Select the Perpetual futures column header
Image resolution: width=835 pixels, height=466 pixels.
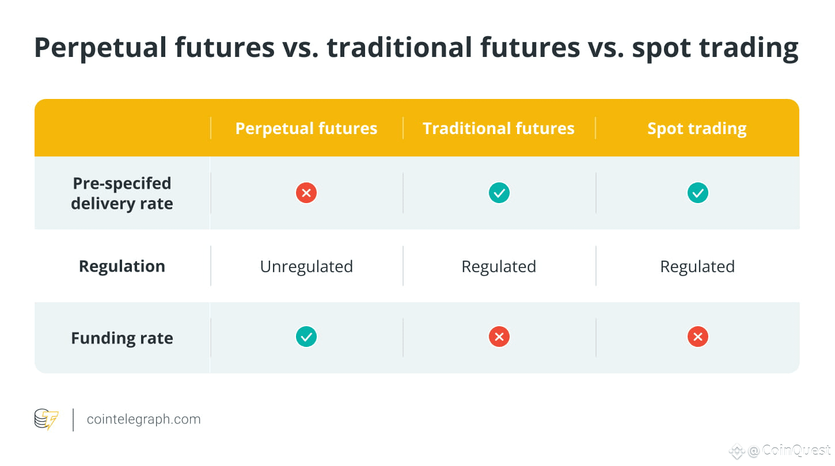[x=306, y=128]
